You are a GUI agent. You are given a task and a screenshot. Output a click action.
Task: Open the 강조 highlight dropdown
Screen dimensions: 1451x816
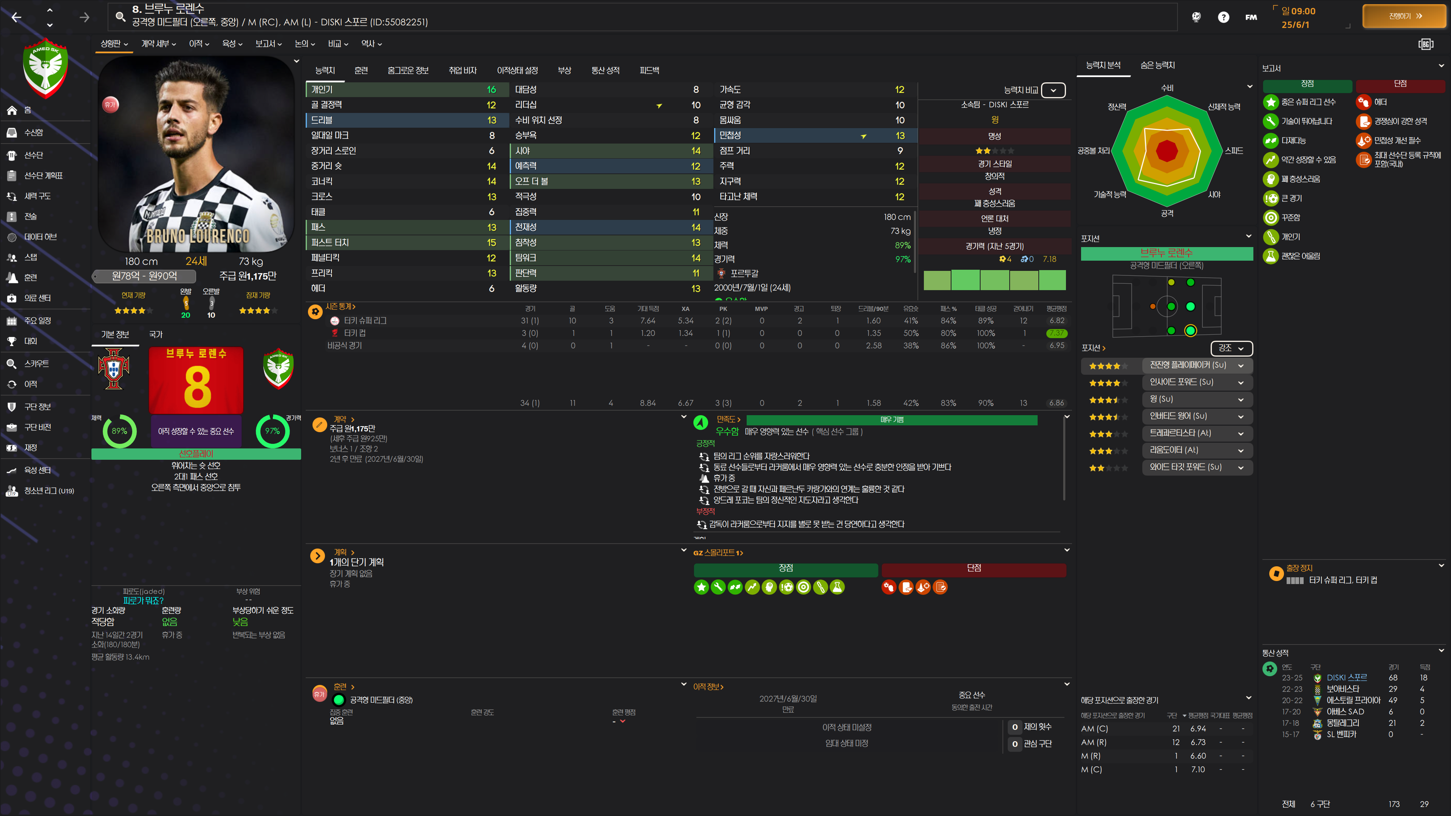1231,348
